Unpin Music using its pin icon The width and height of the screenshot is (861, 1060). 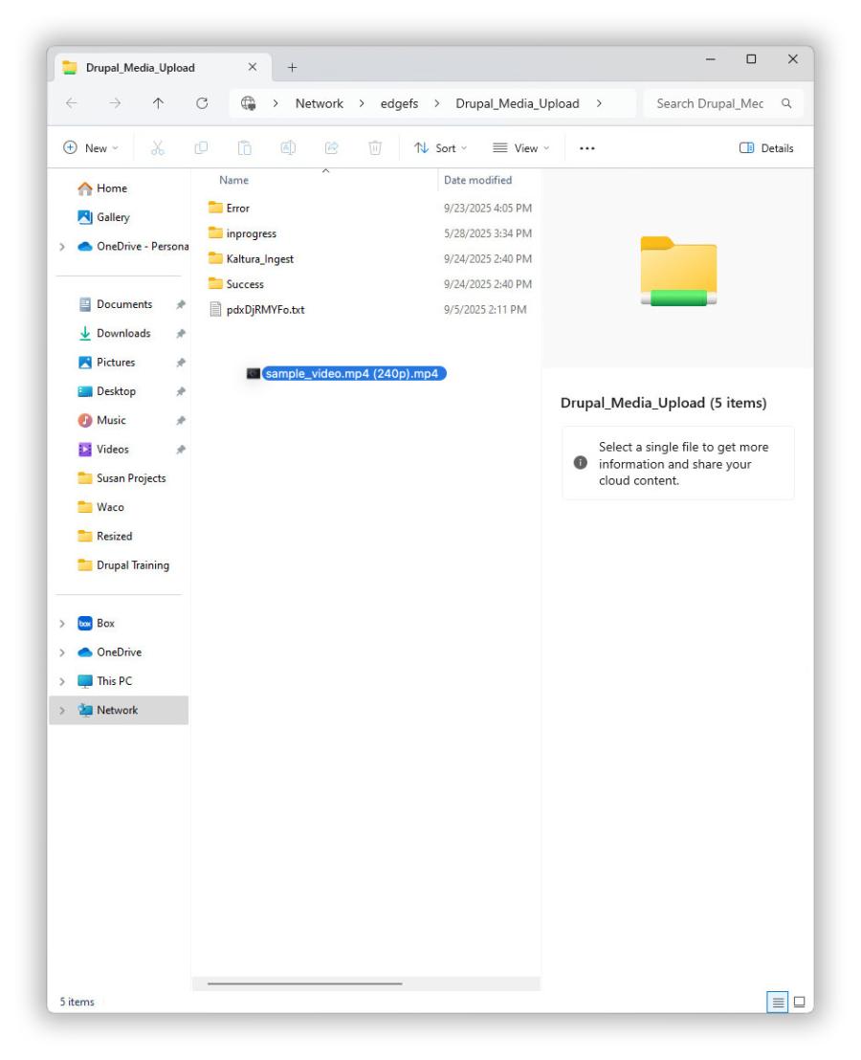[x=181, y=421]
